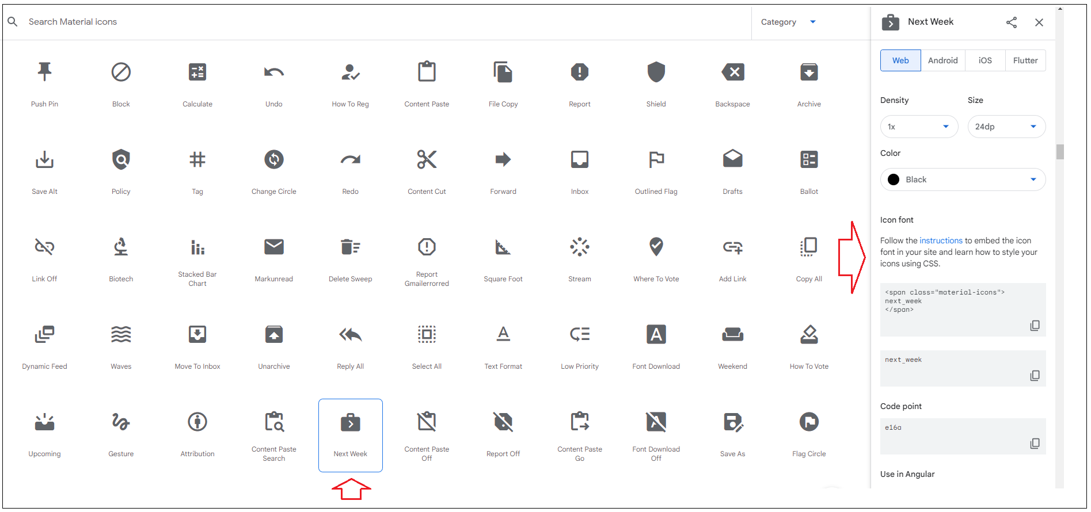The image size is (1091, 512).
Task: Select the Where To Vote icon
Action: [656, 247]
